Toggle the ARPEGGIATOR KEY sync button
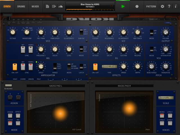Viewport: 180px width, 135px height. coord(23,67)
